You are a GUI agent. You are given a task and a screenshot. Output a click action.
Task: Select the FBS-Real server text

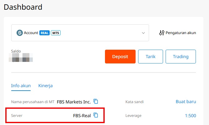click(x=82, y=116)
